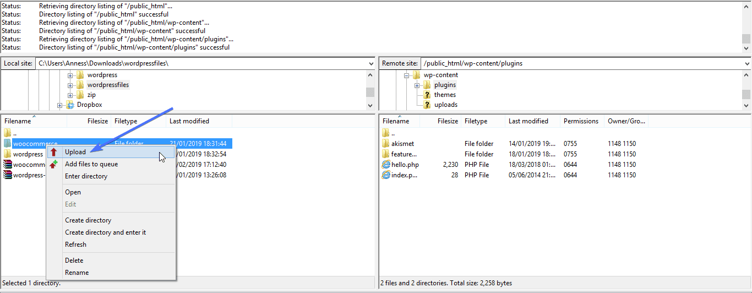The width and height of the screenshot is (752, 293).
Task: Click the akismet folder icon
Action: [386, 144]
